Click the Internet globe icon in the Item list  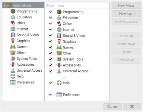(59, 30)
